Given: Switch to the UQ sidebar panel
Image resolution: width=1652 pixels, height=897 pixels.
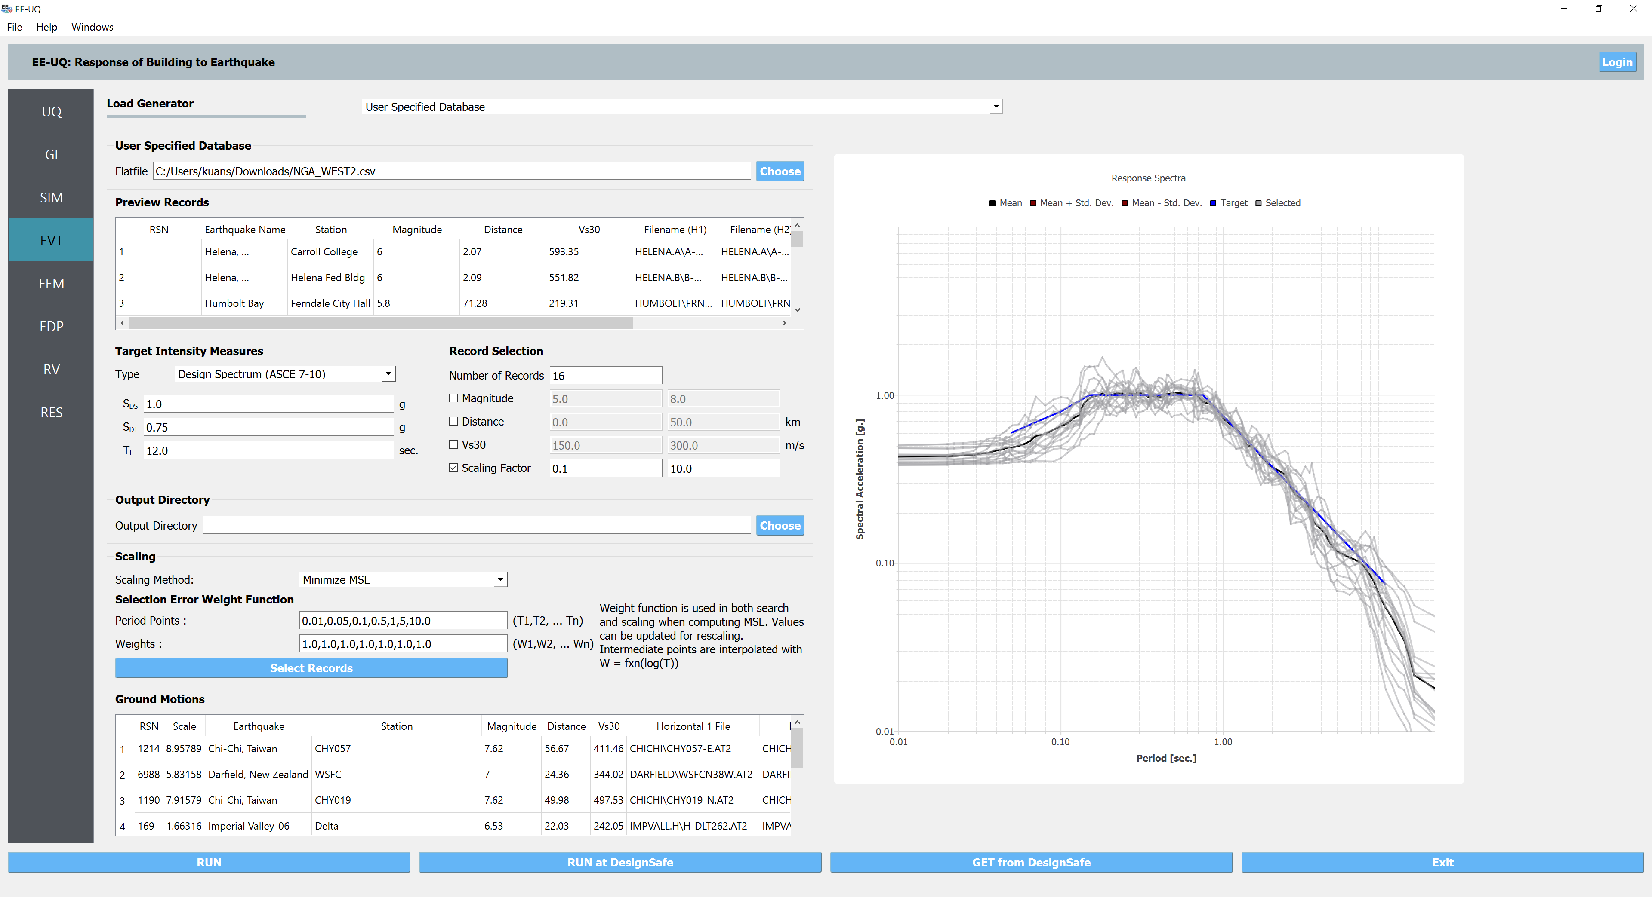Looking at the screenshot, I should tap(51, 111).
